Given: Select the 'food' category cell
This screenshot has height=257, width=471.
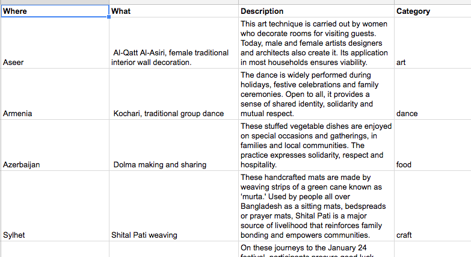Looking at the screenshot, I should click(x=432, y=146).
